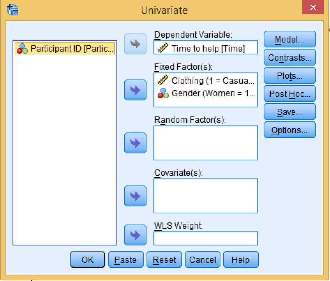
Task: Select Gender (Women = 1... factor
Action: 205,93
